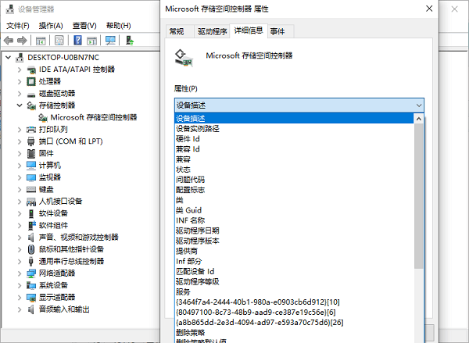The height and width of the screenshot is (343, 469).
Task: Click the 键盘 keyboard icon
Action: click(31, 189)
